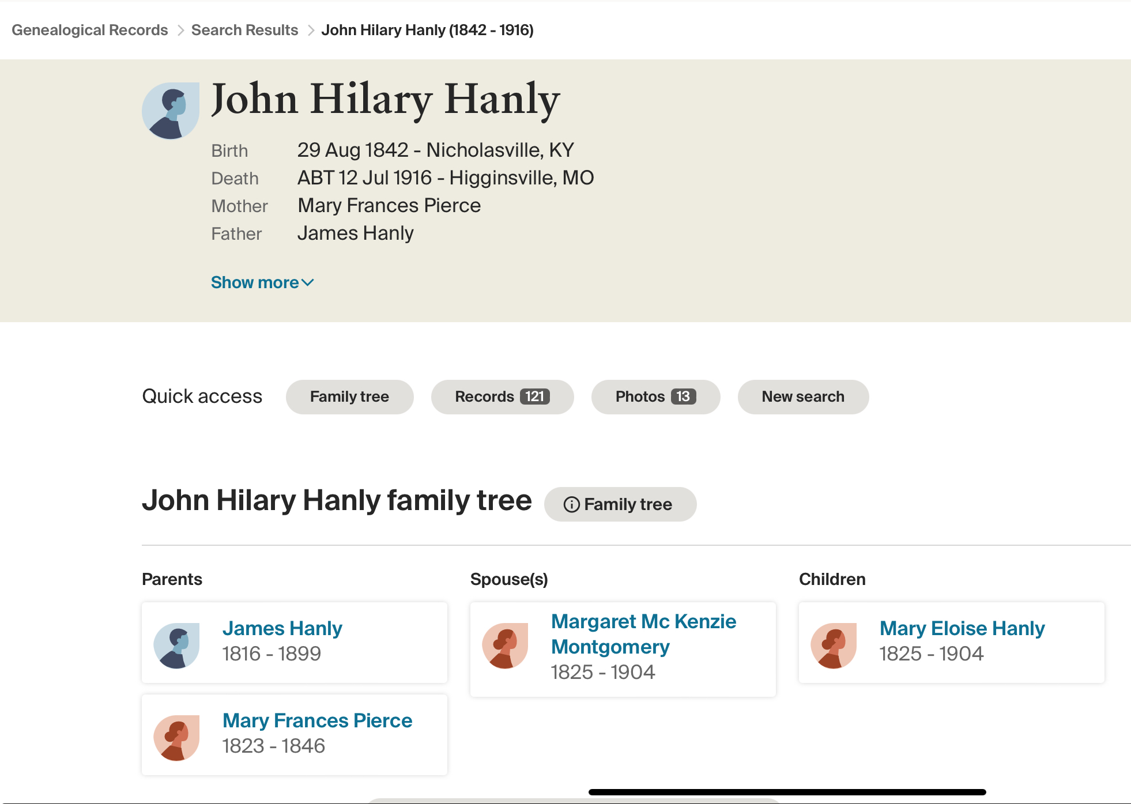Open Margaret Mc Kenzie Montgomery's profile
This screenshot has height=804, width=1131.
click(x=643, y=634)
